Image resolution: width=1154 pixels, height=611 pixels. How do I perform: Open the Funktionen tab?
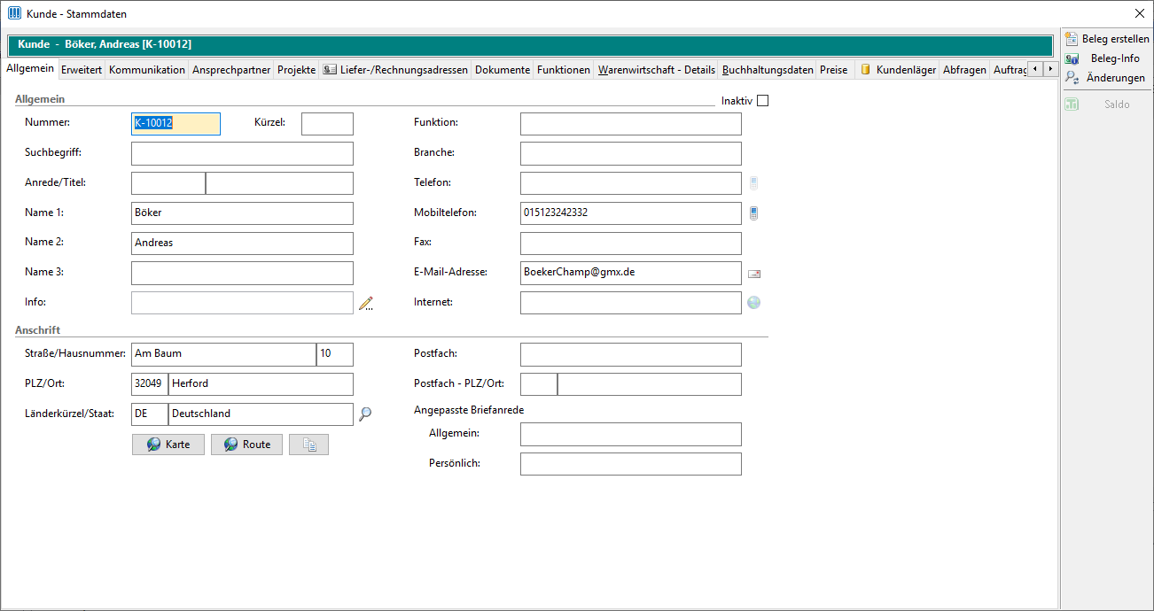coord(564,70)
